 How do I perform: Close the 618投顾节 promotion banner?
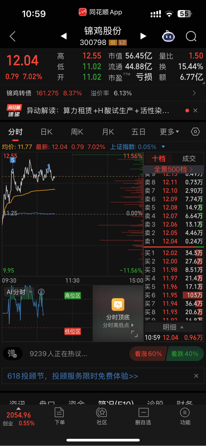tap(196, 376)
